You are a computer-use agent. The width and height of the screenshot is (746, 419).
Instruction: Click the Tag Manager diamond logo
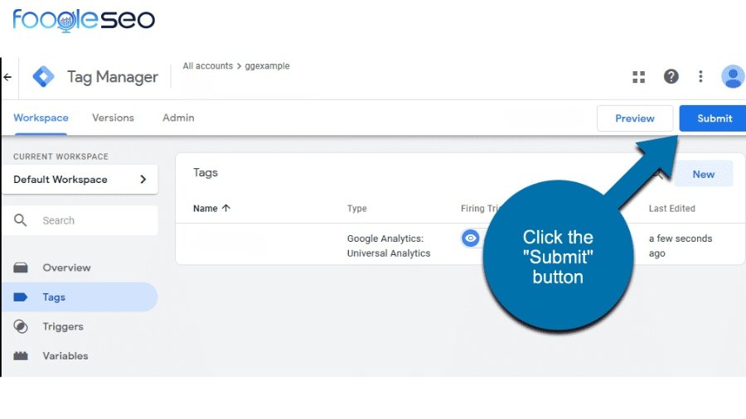point(43,76)
